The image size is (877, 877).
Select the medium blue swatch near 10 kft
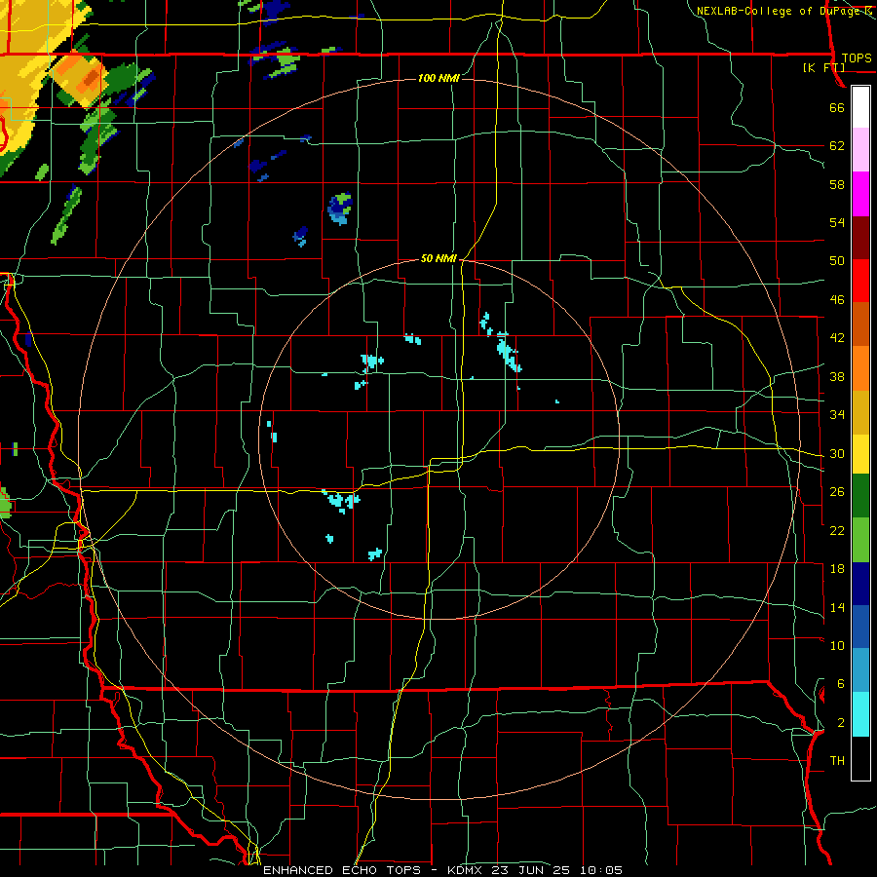[860, 627]
